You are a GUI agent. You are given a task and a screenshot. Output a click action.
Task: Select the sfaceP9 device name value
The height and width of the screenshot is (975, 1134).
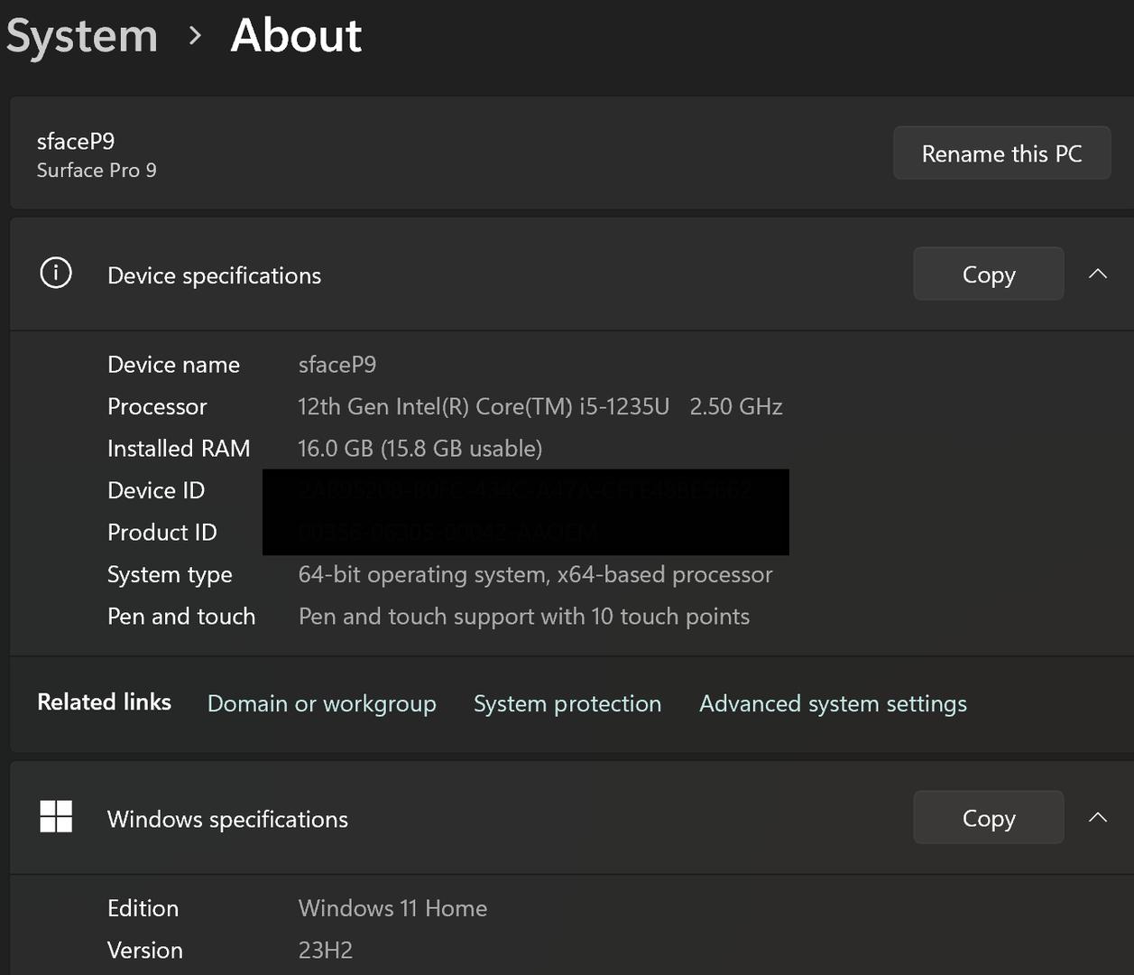(337, 364)
